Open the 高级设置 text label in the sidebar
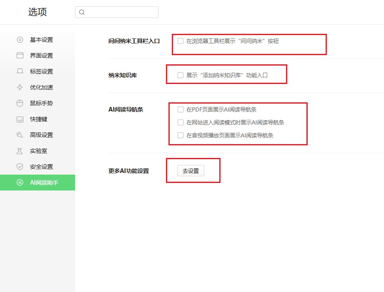 click(41, 135)
